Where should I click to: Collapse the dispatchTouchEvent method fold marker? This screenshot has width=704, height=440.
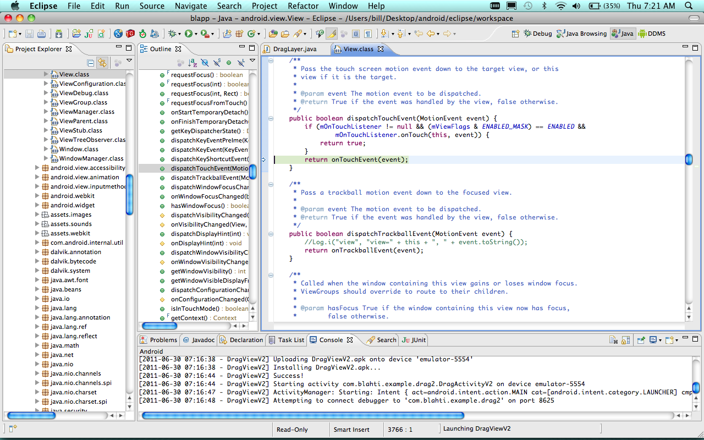270,118
